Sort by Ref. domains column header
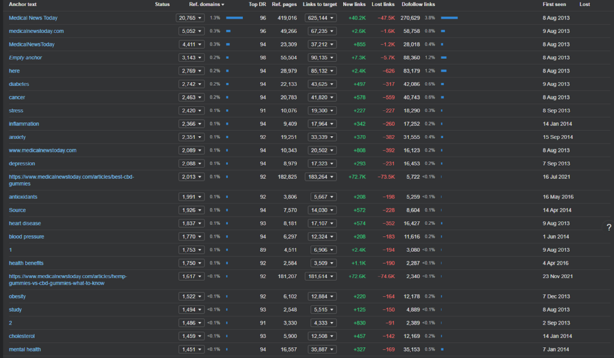This screenshot has height=358, width=614. [x=206, y=4]
